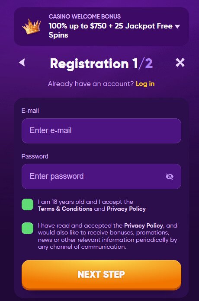The width and height of the screenshot is (199, 301).
Task: Toggle password visibility with the eye icon
Action: point(170,177)
